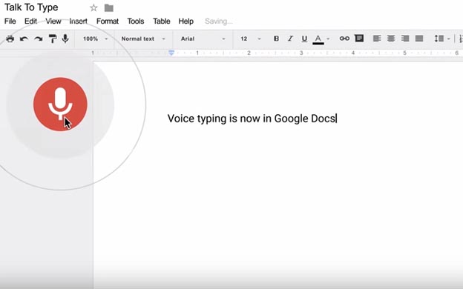Viewport: 463px width, 289px height.
Task: Select the paint format roller tool
Action: [53, 39]
